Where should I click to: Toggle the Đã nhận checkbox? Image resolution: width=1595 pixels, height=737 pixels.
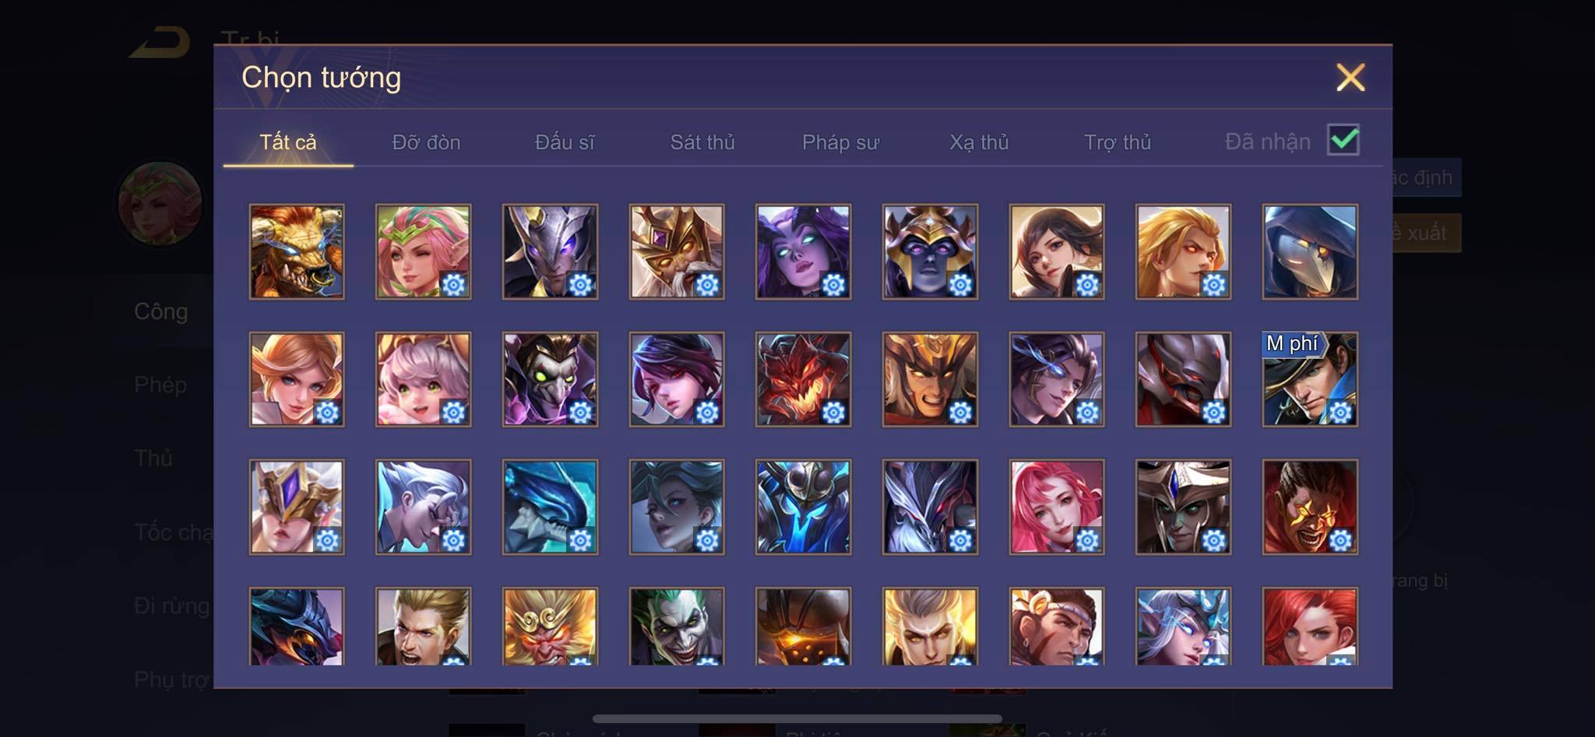pos(1343,140)
